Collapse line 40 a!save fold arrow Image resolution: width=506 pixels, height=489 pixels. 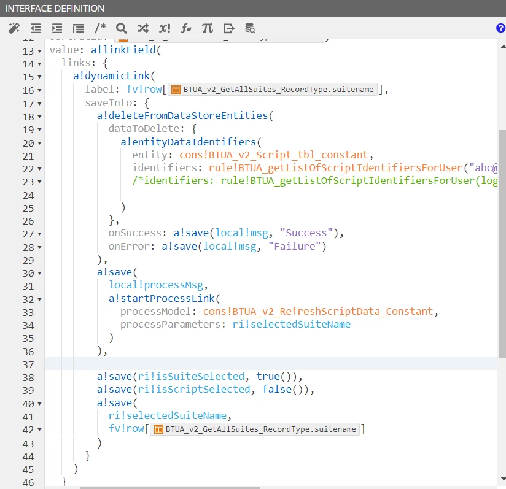pos(39,404)
